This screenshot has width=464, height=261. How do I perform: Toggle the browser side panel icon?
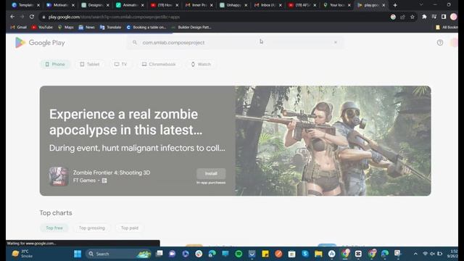[x=444, y=17]
